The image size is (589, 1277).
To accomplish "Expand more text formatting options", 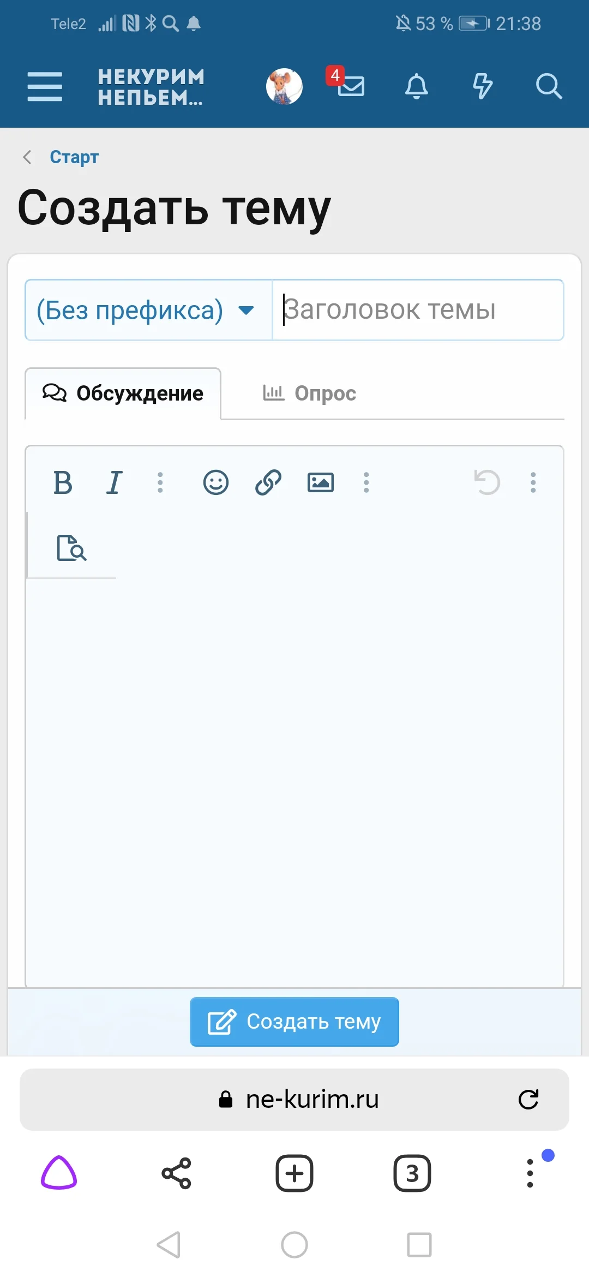I will pos(160,482).
